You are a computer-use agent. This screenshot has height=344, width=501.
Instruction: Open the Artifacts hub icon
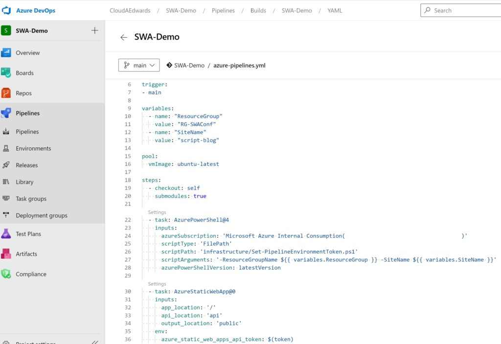pos(6,254)
